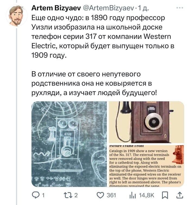Click the reply count number 1
The height and width of the screenshot is (205, 190).
click(x=43, y=195)
